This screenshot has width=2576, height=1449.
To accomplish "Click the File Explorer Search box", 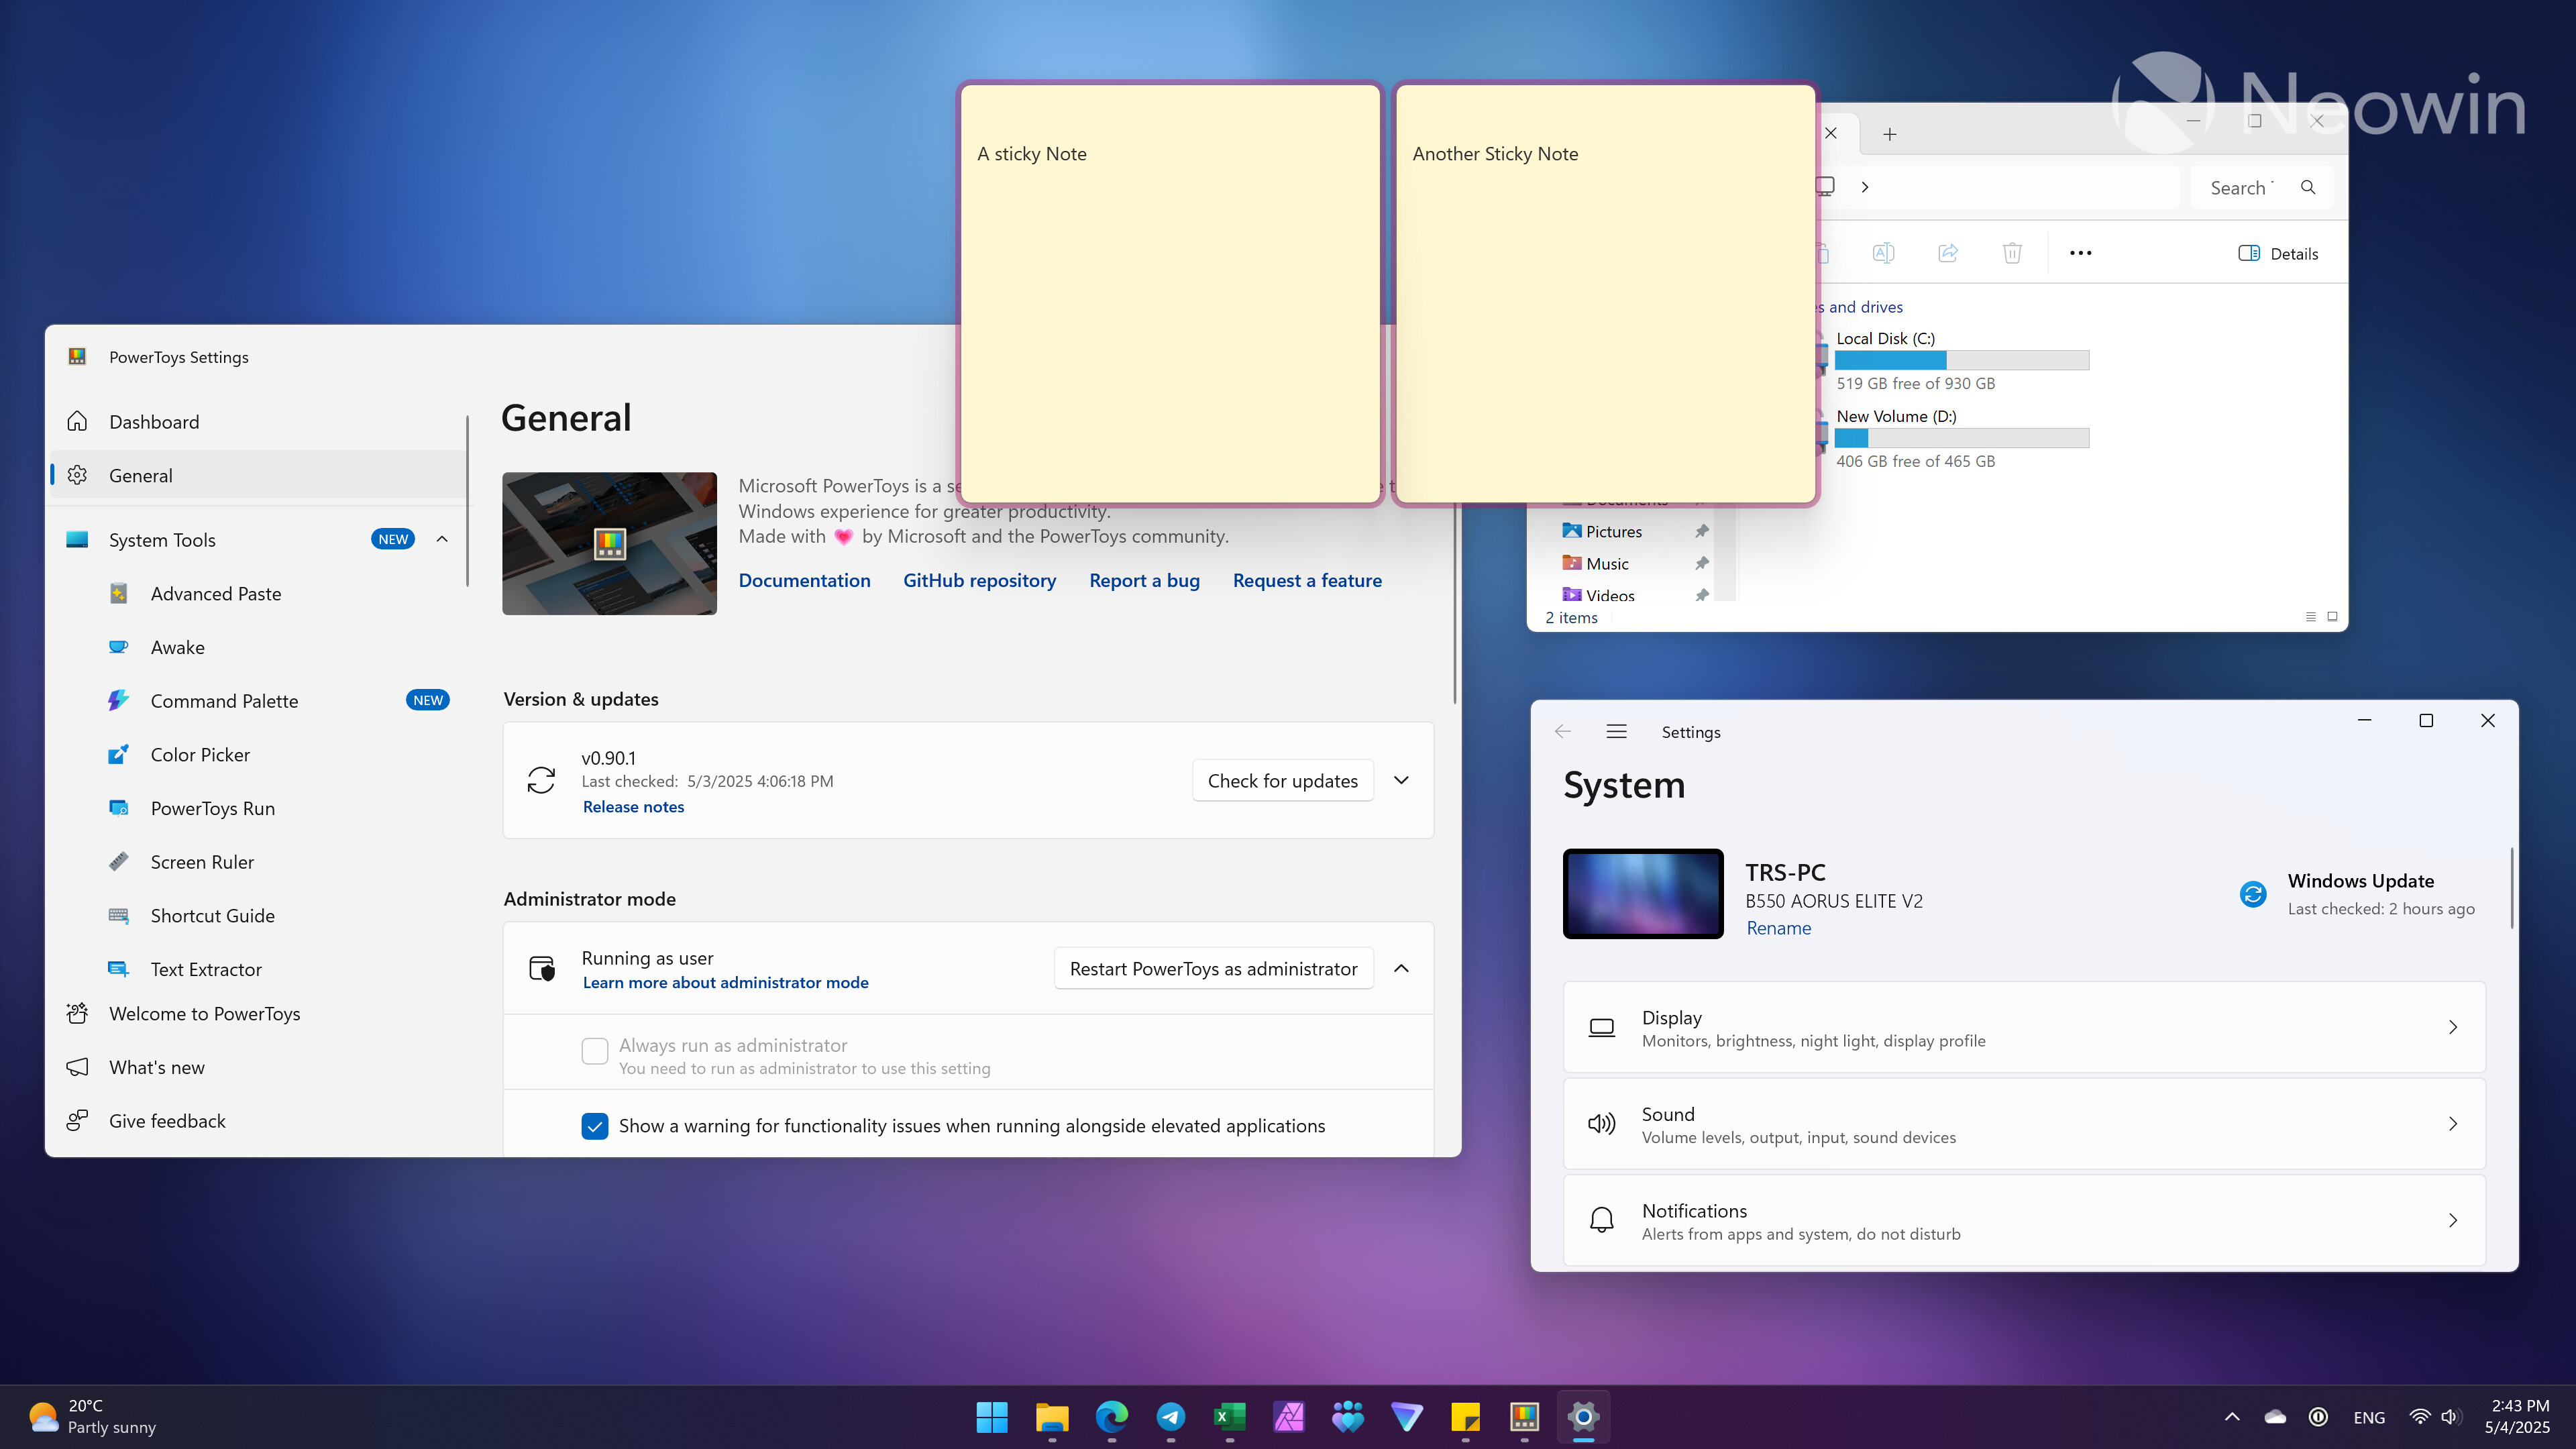I will tap(2262, 187).
